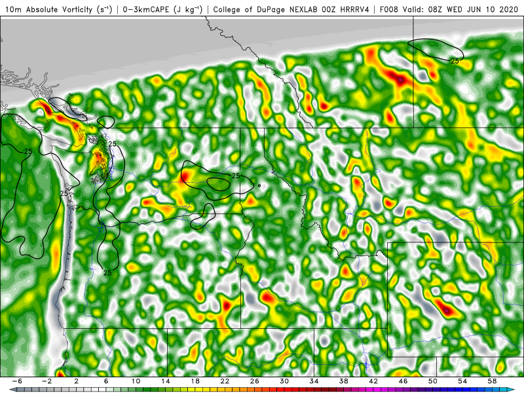Click the '10m Absolute Vorticity (s⁻¹)' title text
Image resolution: width=524 pixels, height=393 pixels.
(x=59, y=9)
